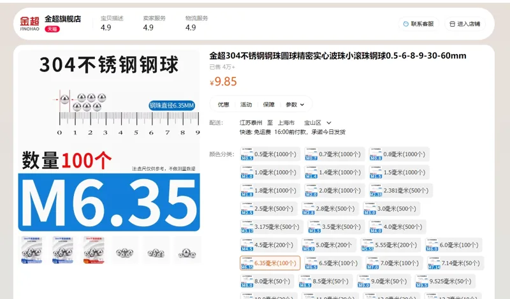Image resolution: width=510 pixels, height=299 pixels.
Task: Pick the 9.525毫米(50个) variant
Action: click(x=445, y=281)
